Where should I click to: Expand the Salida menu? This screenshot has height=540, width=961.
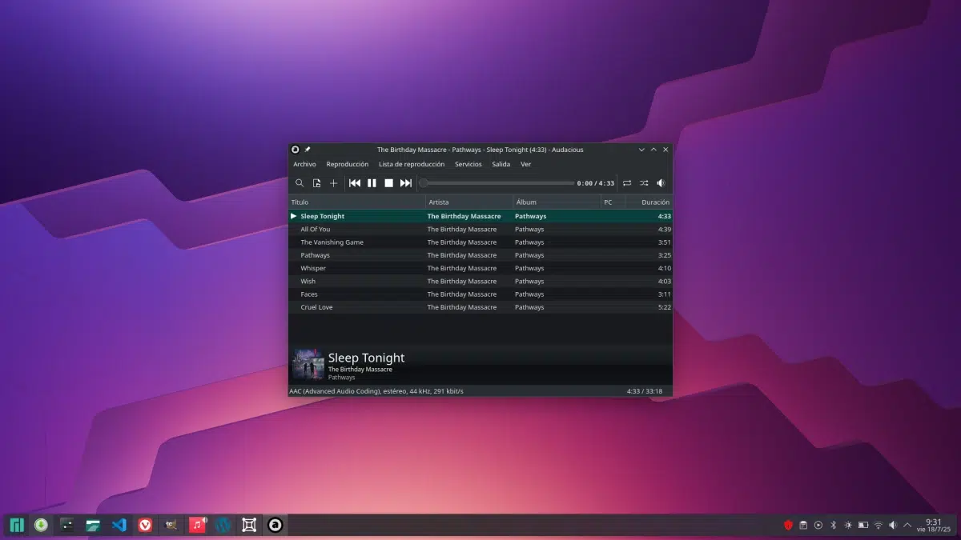coord(501,164)
